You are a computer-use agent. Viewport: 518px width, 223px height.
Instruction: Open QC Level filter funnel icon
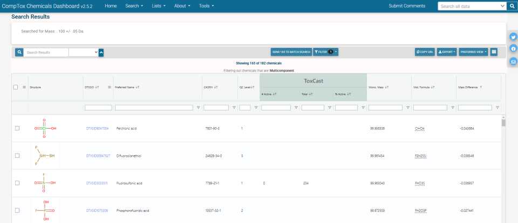[x=256, y=108]
